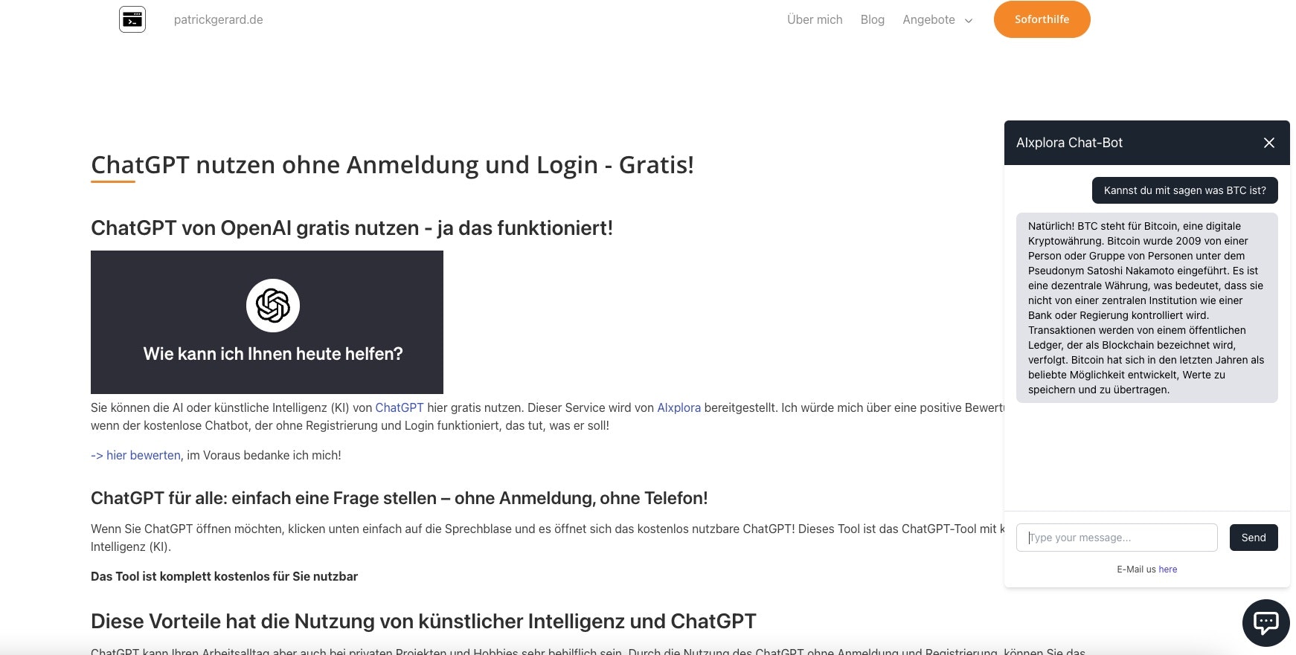This screenshot has height=655, width=1296.
Task: Open the Über mich page
Action: pyautogui.click(x=815, y=19)
